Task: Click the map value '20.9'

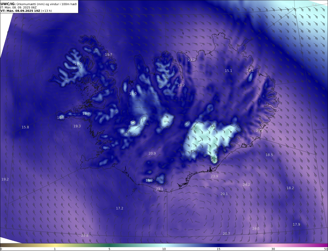Action: (152, 153)
